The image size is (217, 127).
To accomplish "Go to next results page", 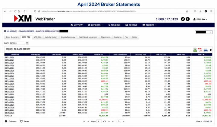I will 109,121.
